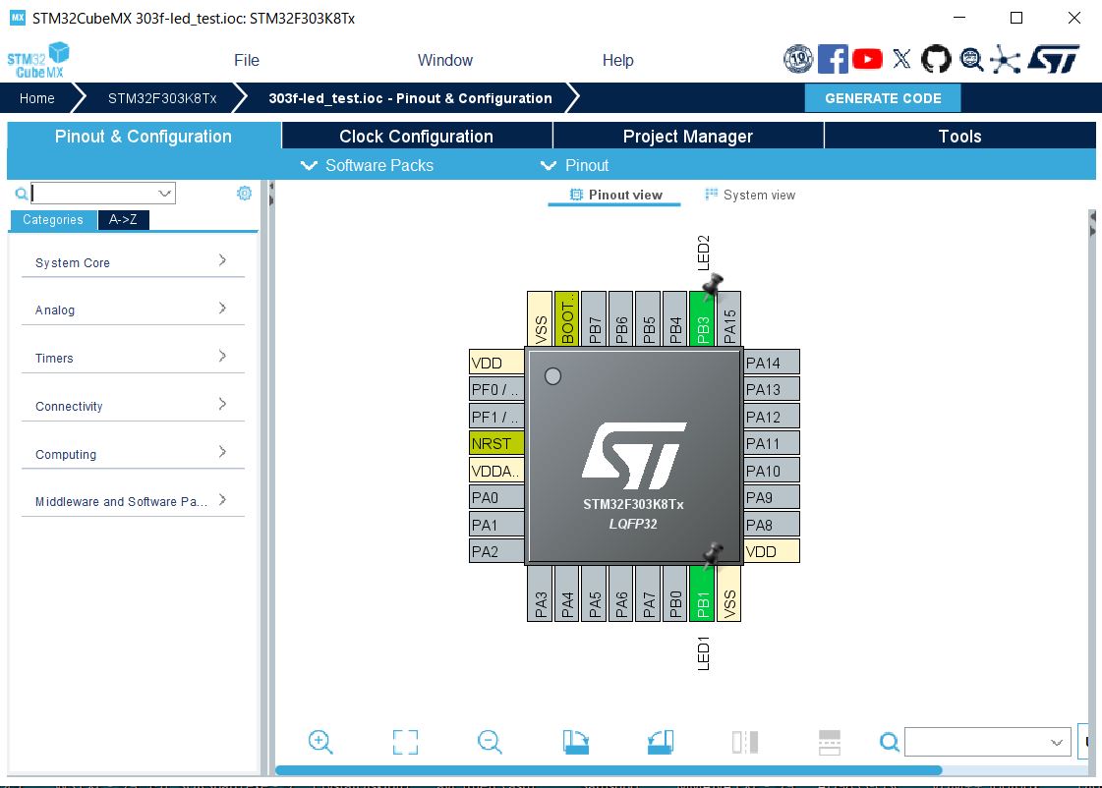Screen dimensions: 1102x788
Task: Click the vertical flip layout icon in bottom toolbar
Action: (x=745, y=742)
